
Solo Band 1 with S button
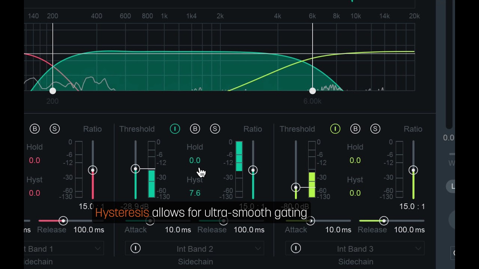pos(55,129)
